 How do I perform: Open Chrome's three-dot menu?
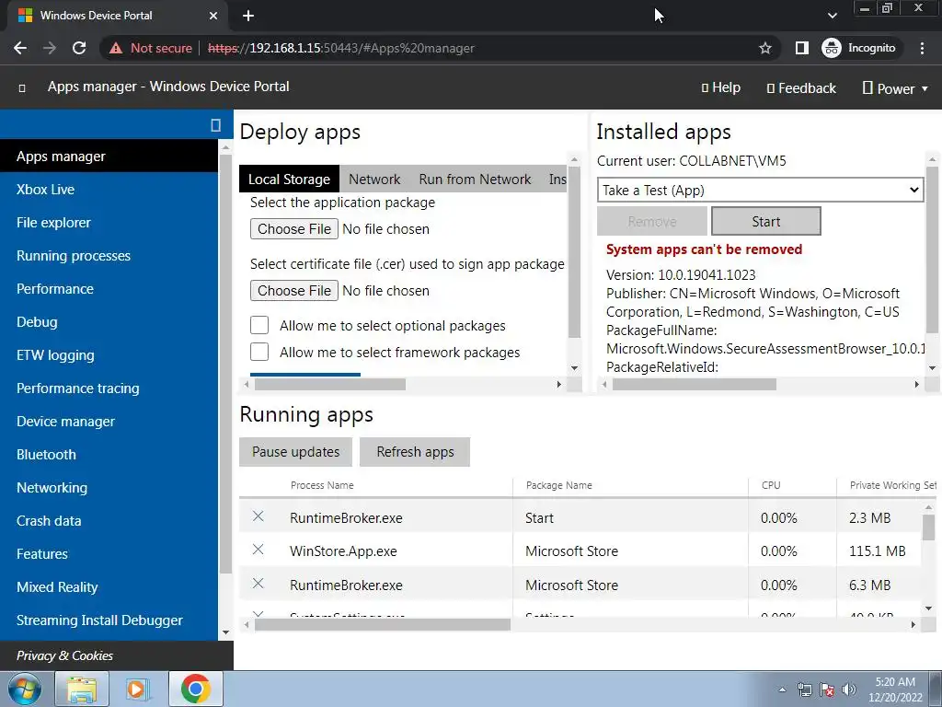click(x=922, y=48)
